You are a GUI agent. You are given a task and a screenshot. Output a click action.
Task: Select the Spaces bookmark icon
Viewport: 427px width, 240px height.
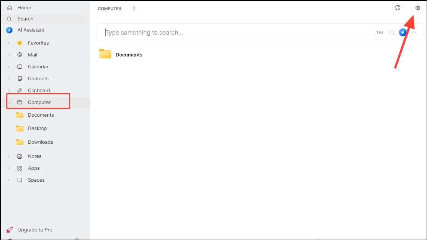click(19, 180)
